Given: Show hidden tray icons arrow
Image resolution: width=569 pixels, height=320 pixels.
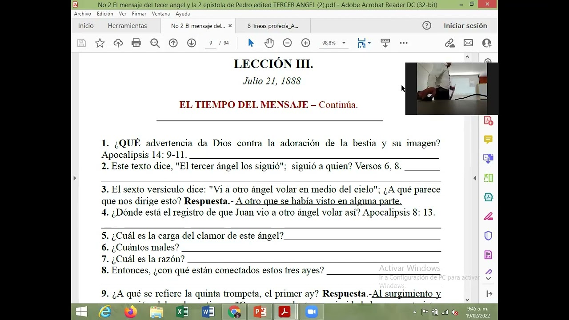Looking at the screenshot, I should coord(415,312).
